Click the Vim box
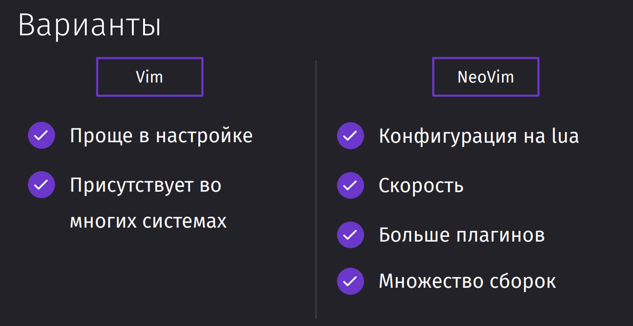Screen dimensions: 633x326 point(150,77)
